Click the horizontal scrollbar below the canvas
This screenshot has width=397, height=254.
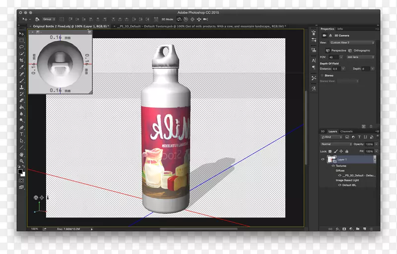point(198,229)
